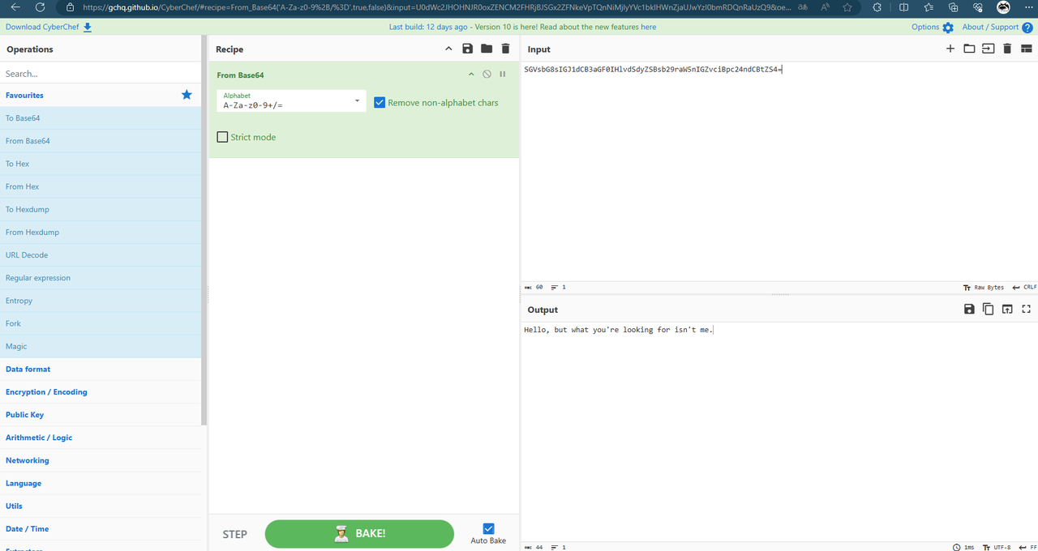Expand the Language category
The image size is (1038, 551).
coord(101,483)
